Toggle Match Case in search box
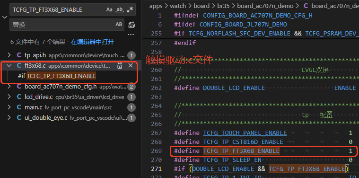 [109, 9]
